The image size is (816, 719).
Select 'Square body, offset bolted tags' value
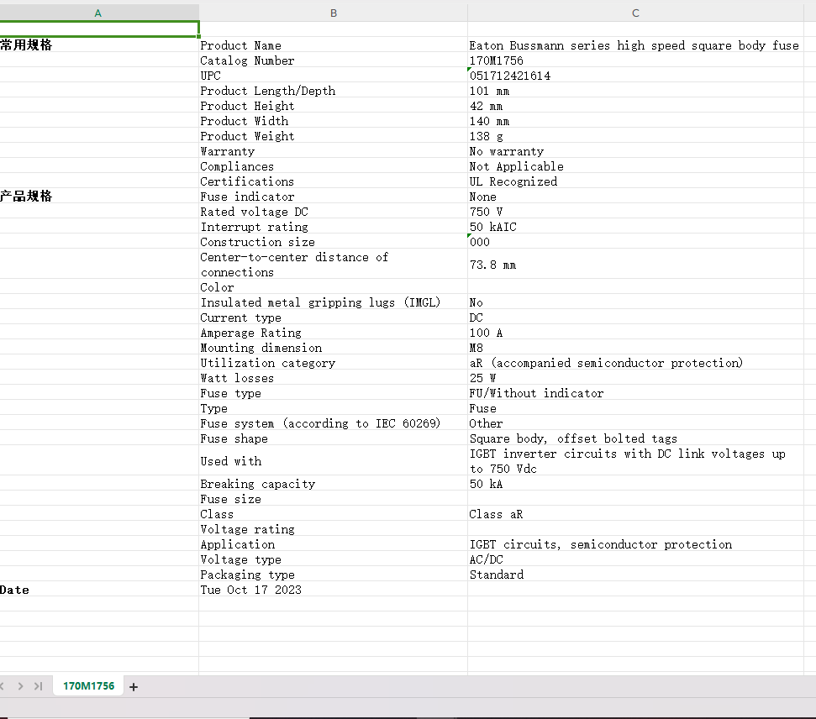pyautogui.click(x=635, y=438)
